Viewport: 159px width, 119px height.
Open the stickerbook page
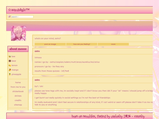[18, 91]
